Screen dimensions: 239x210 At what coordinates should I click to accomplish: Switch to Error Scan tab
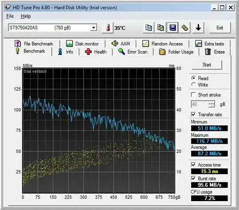133,52
